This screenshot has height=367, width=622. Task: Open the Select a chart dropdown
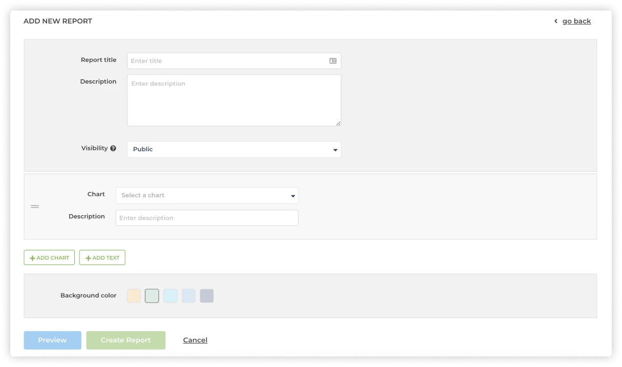coord(207,195)
